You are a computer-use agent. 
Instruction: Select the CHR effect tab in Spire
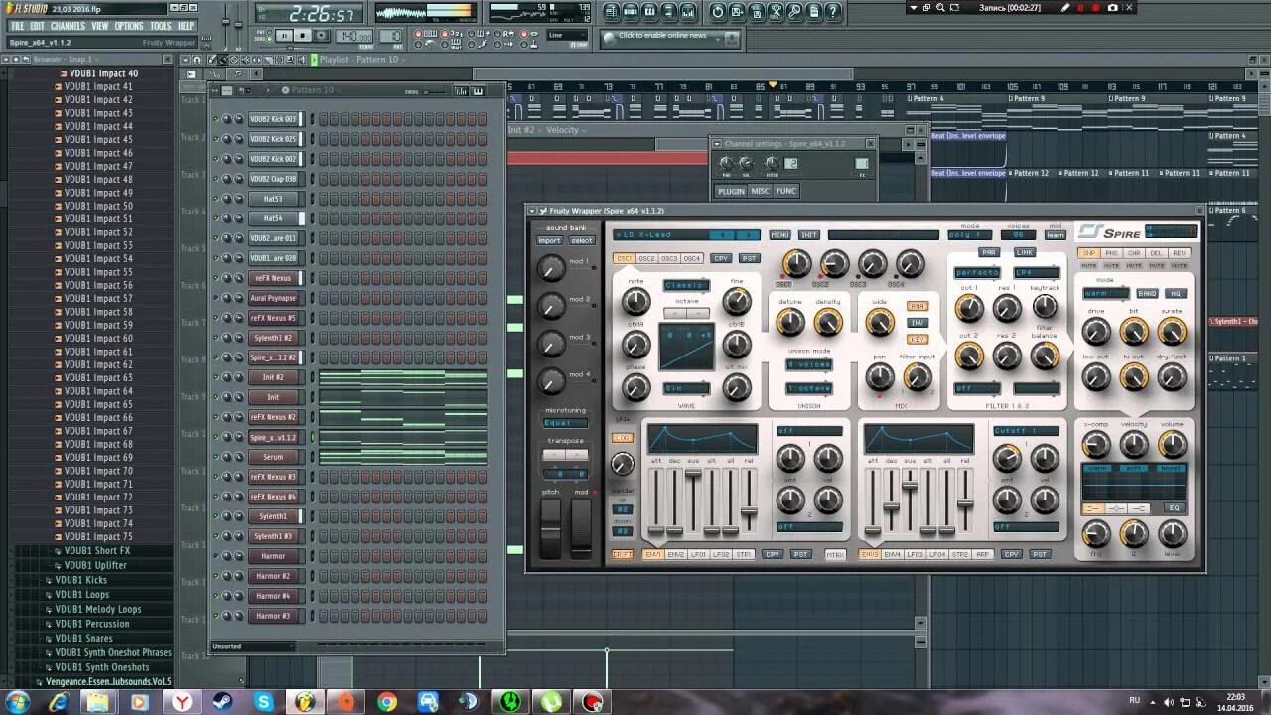1134,253
